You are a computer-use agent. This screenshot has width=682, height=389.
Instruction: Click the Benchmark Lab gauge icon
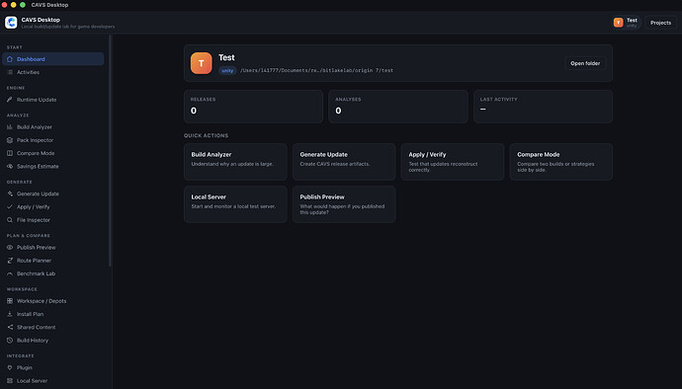coord(10,273)
